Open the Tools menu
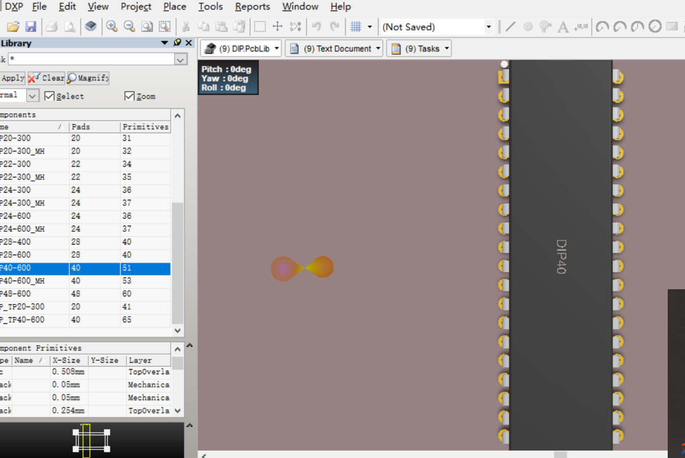The height and width of the screenshot is (458, 685). click(211, 7)
